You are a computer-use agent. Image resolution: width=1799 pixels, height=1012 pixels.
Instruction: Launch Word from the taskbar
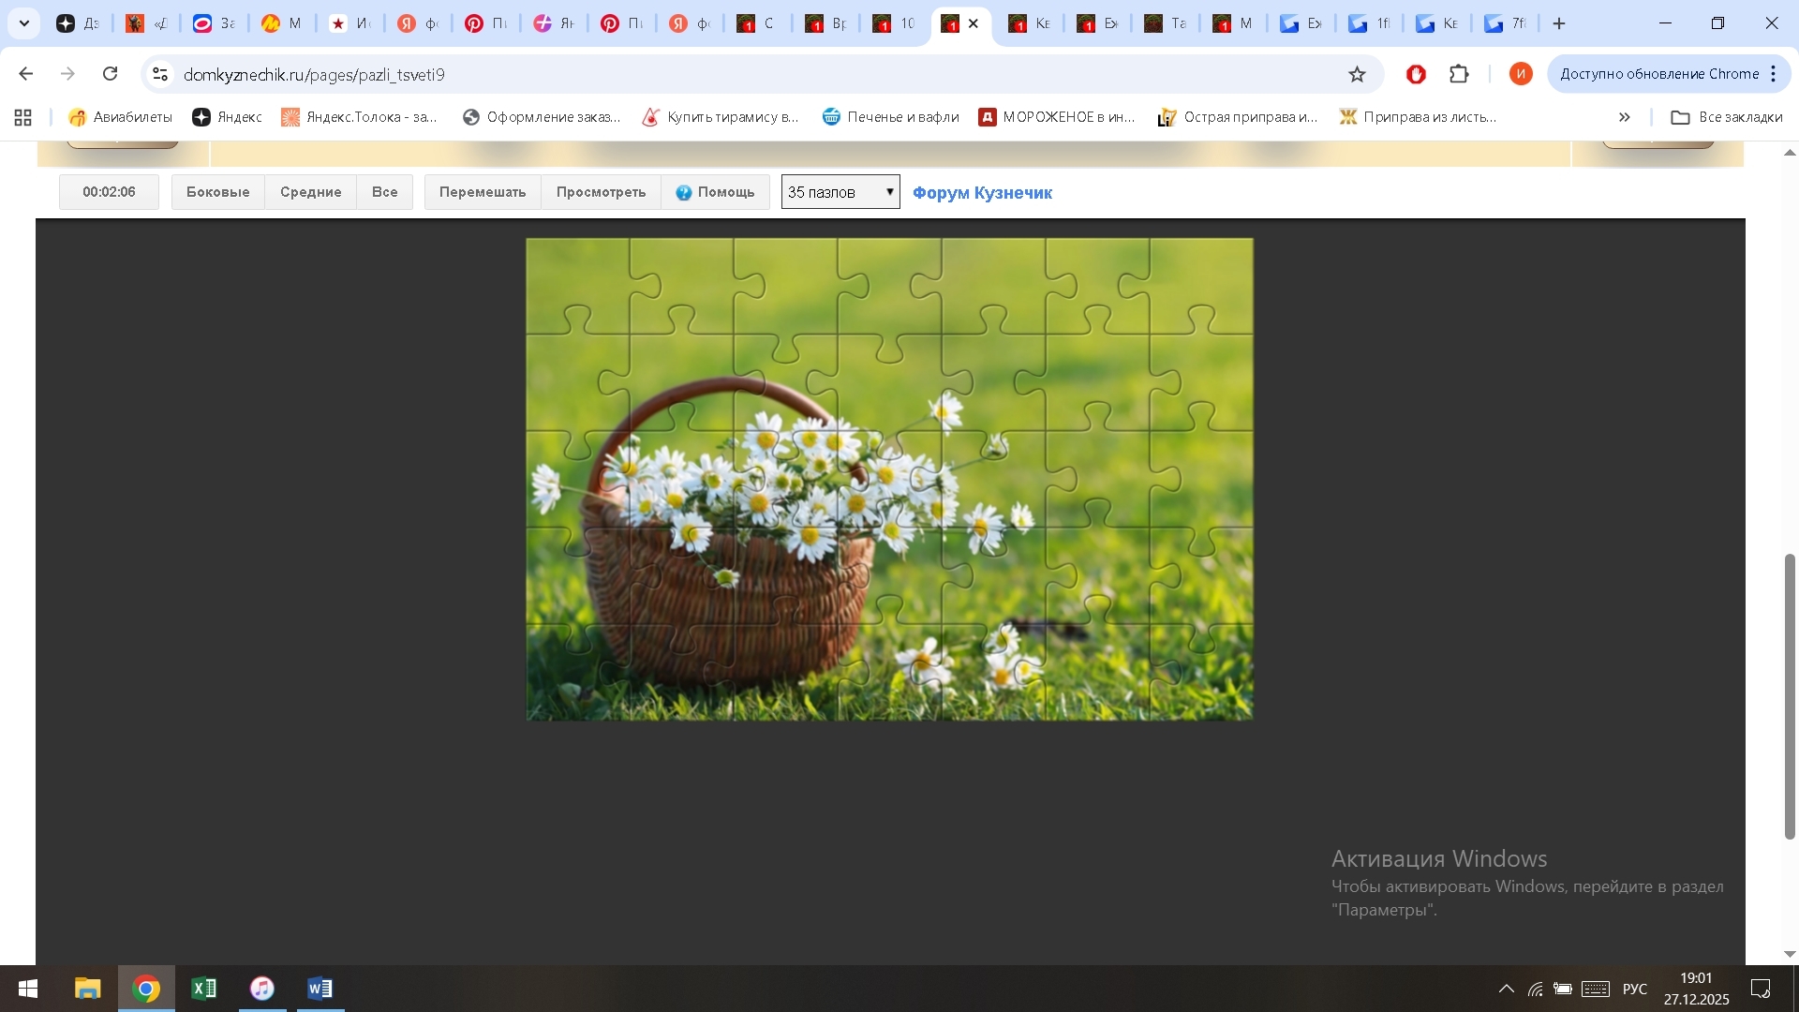tap(320, 989)
